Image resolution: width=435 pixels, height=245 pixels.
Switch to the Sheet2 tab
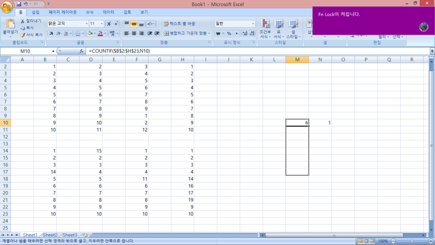tap(50, 235)
